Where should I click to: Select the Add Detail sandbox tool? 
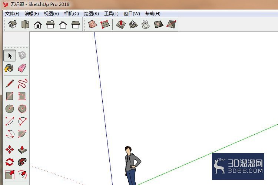coord(159,24)
